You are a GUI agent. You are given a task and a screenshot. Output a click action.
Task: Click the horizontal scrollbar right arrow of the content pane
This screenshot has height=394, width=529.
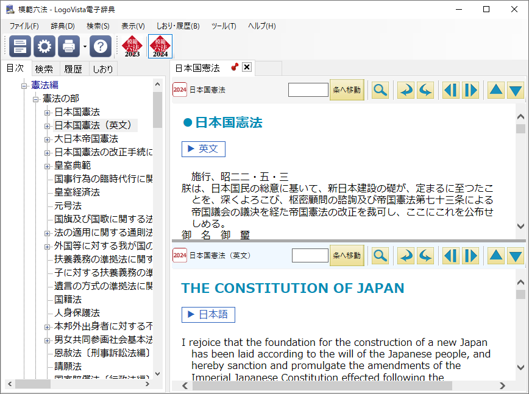tap(502, 385)
